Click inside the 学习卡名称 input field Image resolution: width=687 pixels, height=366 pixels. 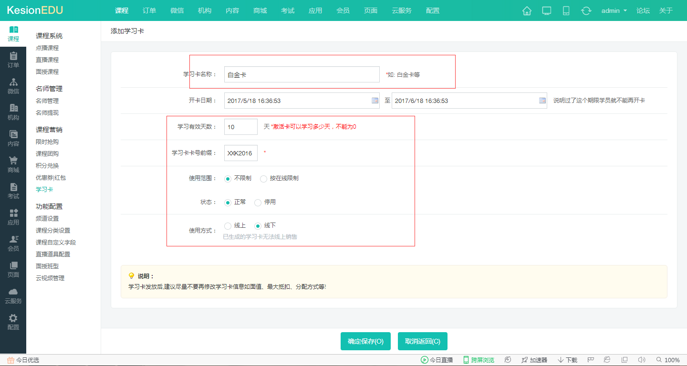point(302,74)
